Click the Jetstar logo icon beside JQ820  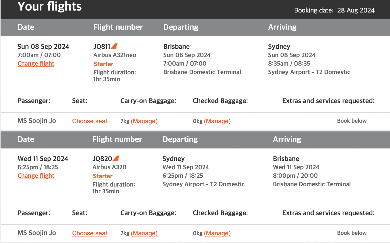[116, 158]
